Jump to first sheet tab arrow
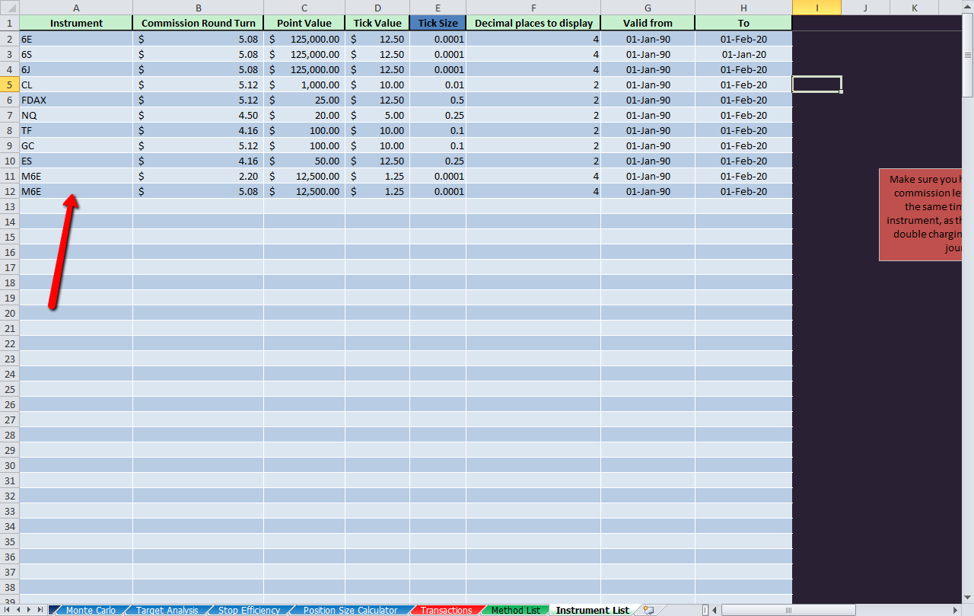The image size is (974, 616). click(7, 610)
